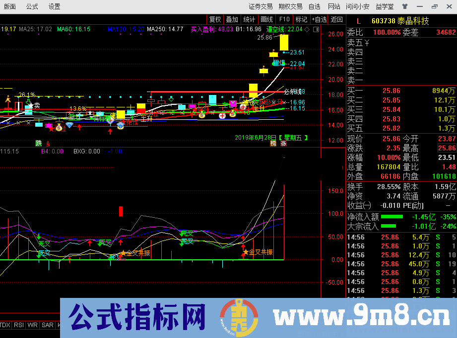Click the 返回 return button
This screenshot has height=338, width=457.
coord(336,20)
